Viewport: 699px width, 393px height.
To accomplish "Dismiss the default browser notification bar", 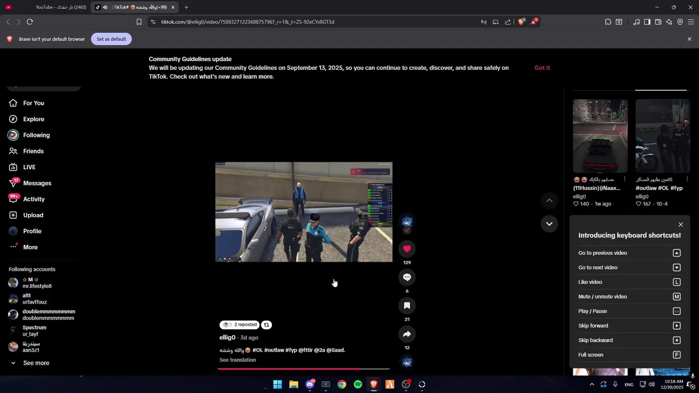I will tap(689, 39).
